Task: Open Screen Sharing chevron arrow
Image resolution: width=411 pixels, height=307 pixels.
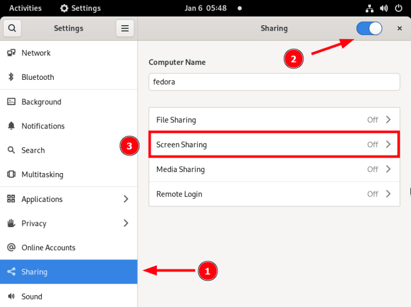Action: 388,144
